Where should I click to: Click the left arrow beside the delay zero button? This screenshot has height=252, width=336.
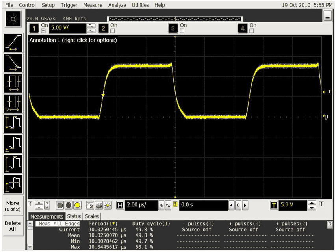(232, 206)
